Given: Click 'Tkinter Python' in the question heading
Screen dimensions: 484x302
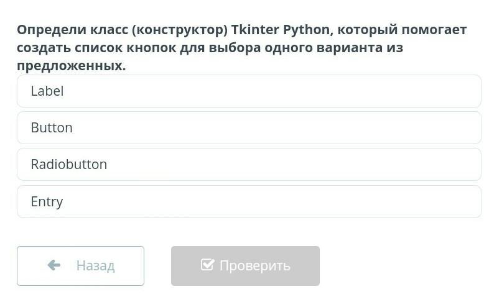Looking at the screenshot, I should [x=281, y=30].
